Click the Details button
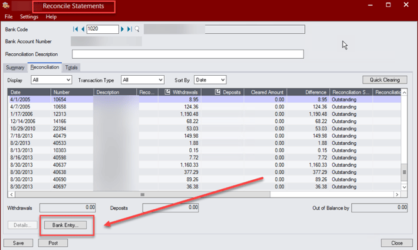This screenshot has width=418, height=250. 23,225
